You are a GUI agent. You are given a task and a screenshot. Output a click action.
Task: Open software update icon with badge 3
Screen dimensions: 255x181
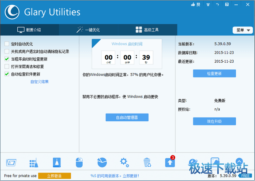[170, 162]
